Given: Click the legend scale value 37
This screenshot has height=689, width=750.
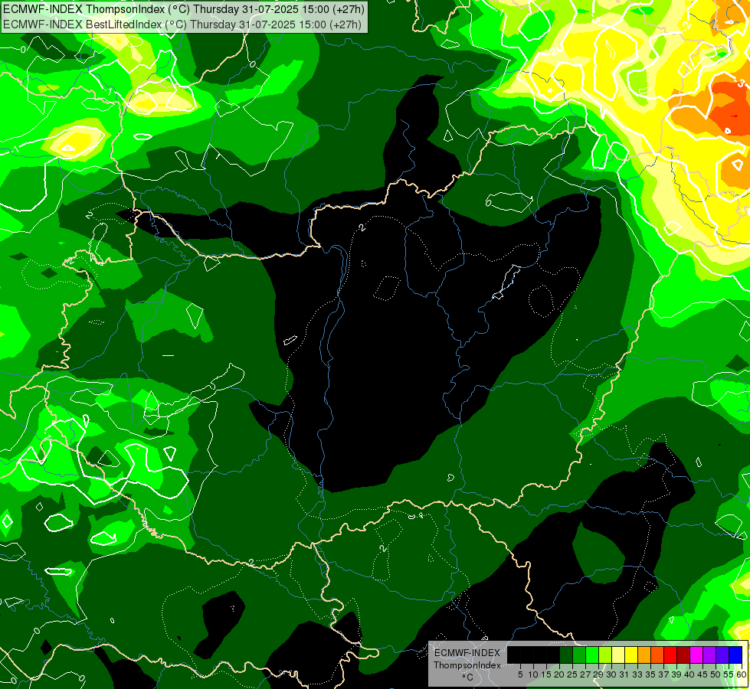Looking at the screenshot, I should pyautogui.click(x=663, y=674).
